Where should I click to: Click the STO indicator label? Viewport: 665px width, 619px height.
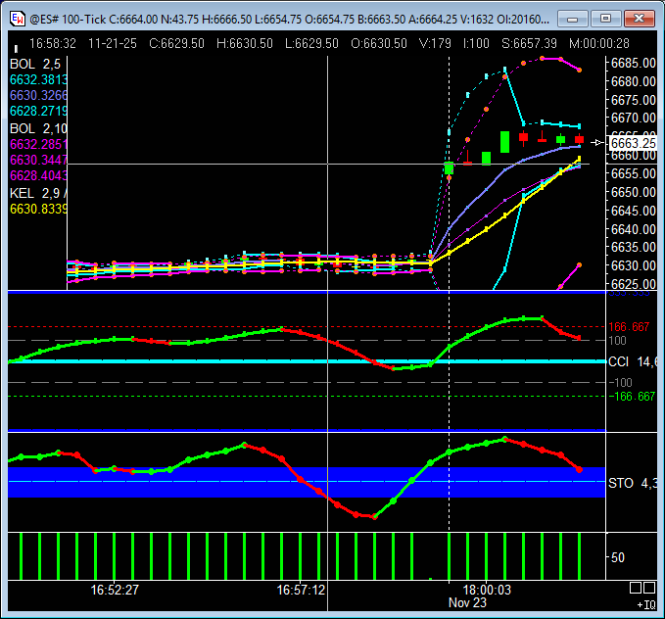click(x=621, y=483)
